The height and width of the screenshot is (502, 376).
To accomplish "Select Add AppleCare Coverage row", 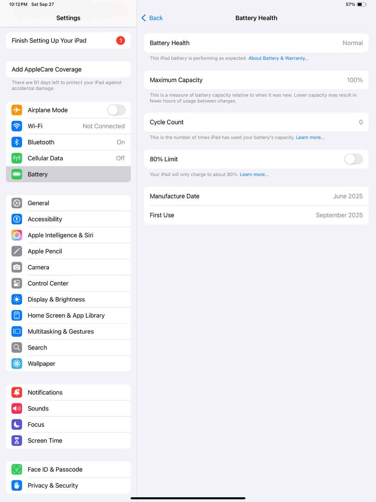I will (x=68, y=69).
